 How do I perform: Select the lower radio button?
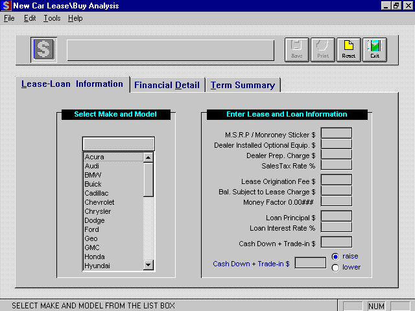tap(335, 268)
